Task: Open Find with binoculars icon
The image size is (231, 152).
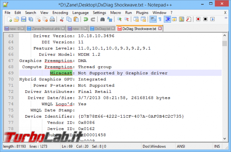Action: click(x=102, y=19)
